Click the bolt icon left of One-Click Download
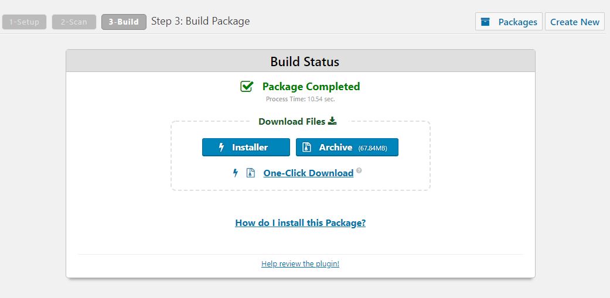 [236, 173]
